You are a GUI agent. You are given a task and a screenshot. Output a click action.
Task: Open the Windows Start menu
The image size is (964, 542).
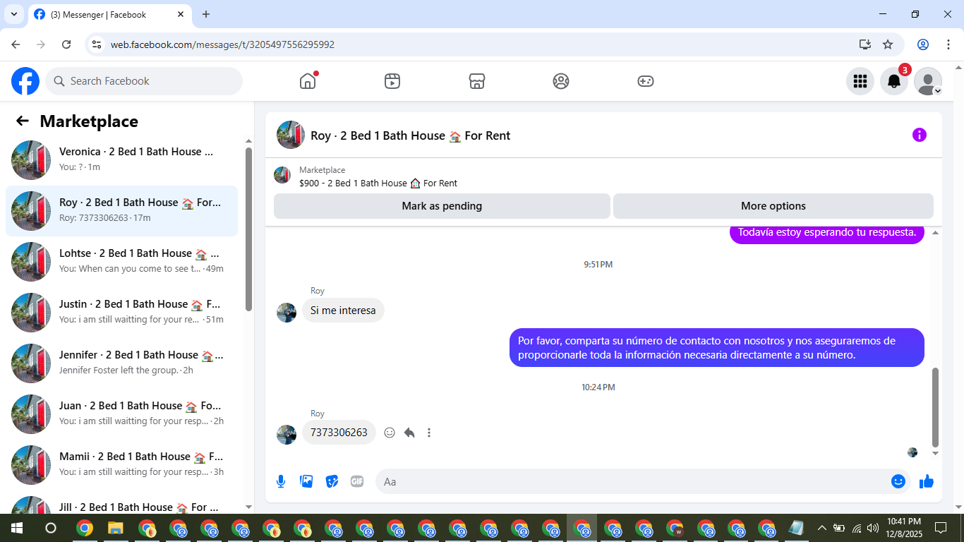(17, 528)
